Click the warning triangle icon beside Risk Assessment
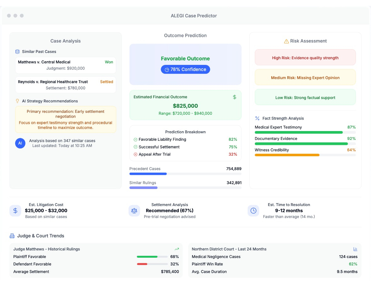 [286, 41]
